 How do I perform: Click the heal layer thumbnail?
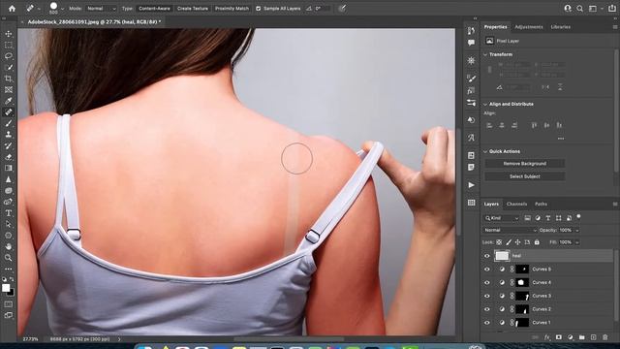click(x=502, y=256)
